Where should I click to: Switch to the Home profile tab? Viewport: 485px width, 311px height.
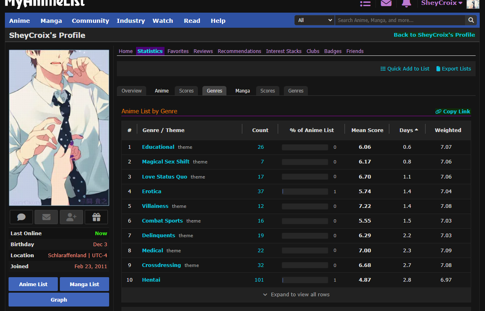tap(125, 51)
